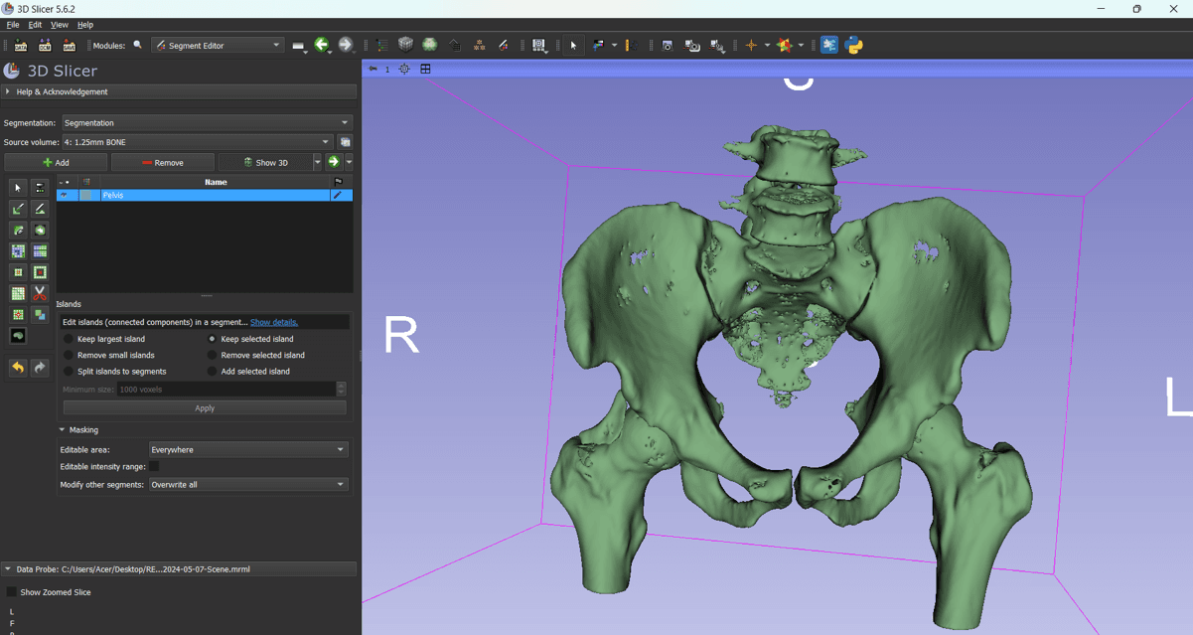The width and height of the screenshot is (1193, 635).
Task: Select the Erase effect icon
Action: [18, 230]
